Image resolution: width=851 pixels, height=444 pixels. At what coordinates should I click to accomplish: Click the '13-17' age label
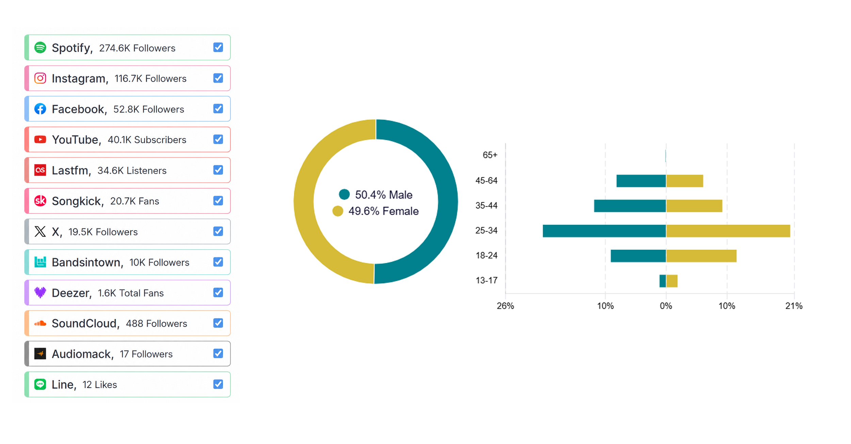[486, 280]
